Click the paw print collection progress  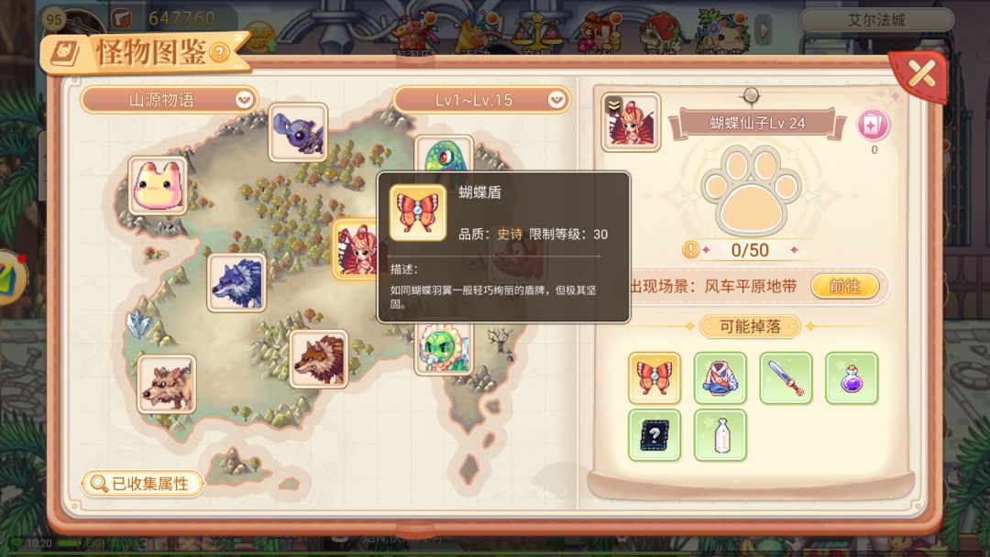pyautogui.click(x=750, y=191)
